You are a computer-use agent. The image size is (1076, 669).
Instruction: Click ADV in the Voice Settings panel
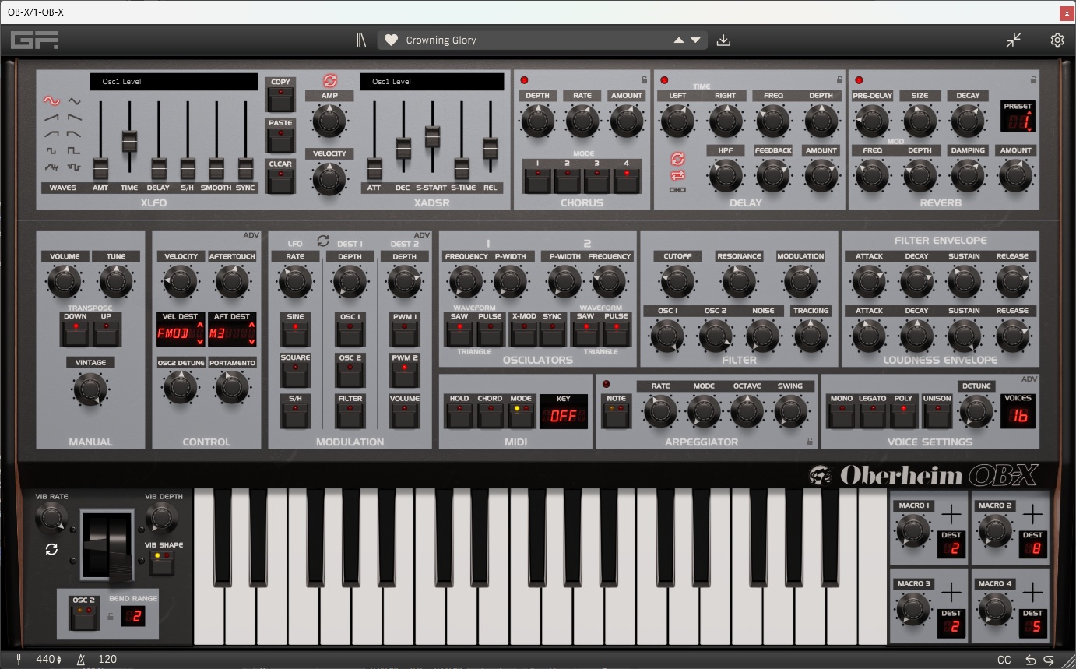point(1029,377)
